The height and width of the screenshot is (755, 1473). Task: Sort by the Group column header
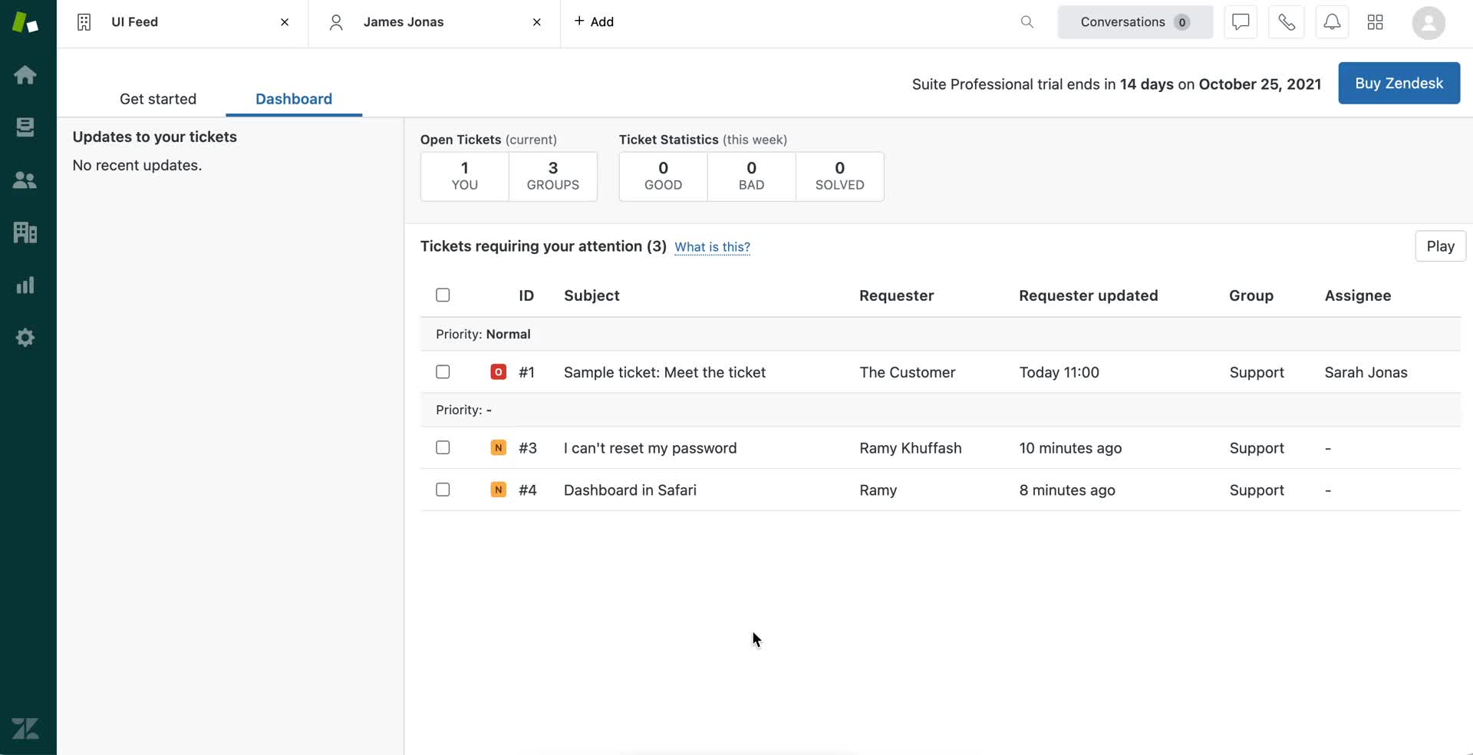(1251, 295)
